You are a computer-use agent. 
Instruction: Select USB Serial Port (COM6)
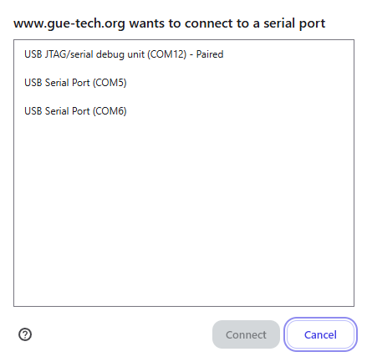pyautogui.click(x=184, y=111)
